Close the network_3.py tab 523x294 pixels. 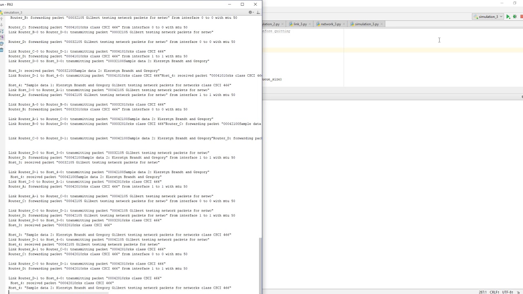[344, 24]
